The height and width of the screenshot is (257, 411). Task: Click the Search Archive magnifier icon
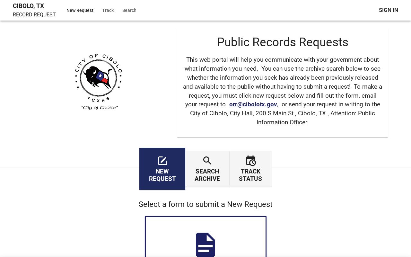(207, 161)
